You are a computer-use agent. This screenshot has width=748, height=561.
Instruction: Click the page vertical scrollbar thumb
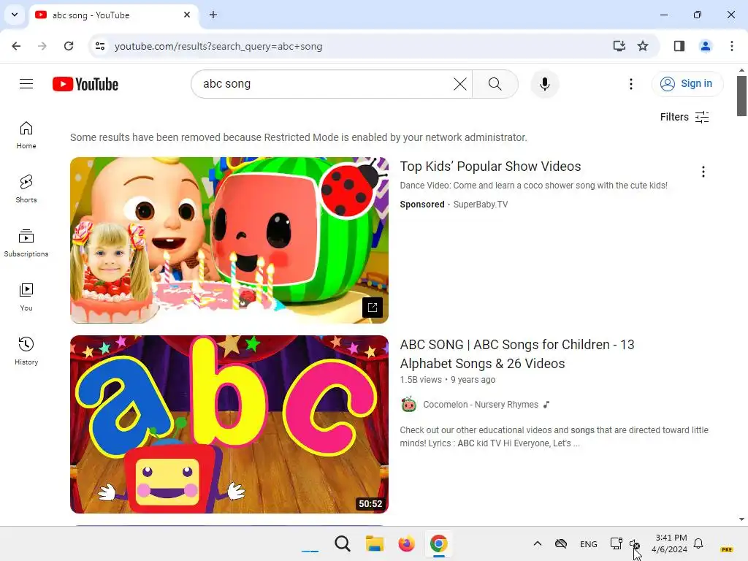[x=741, y=96]
